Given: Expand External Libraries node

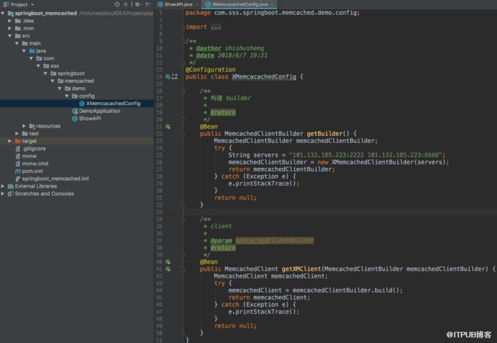Looking at the screenshot, I should pos(3,186).
